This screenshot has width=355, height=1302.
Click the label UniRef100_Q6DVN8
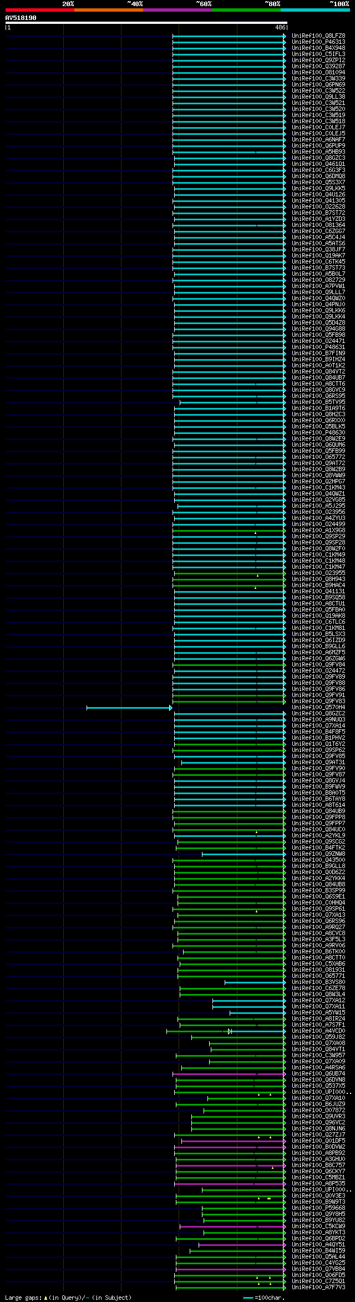point(318,1080)
